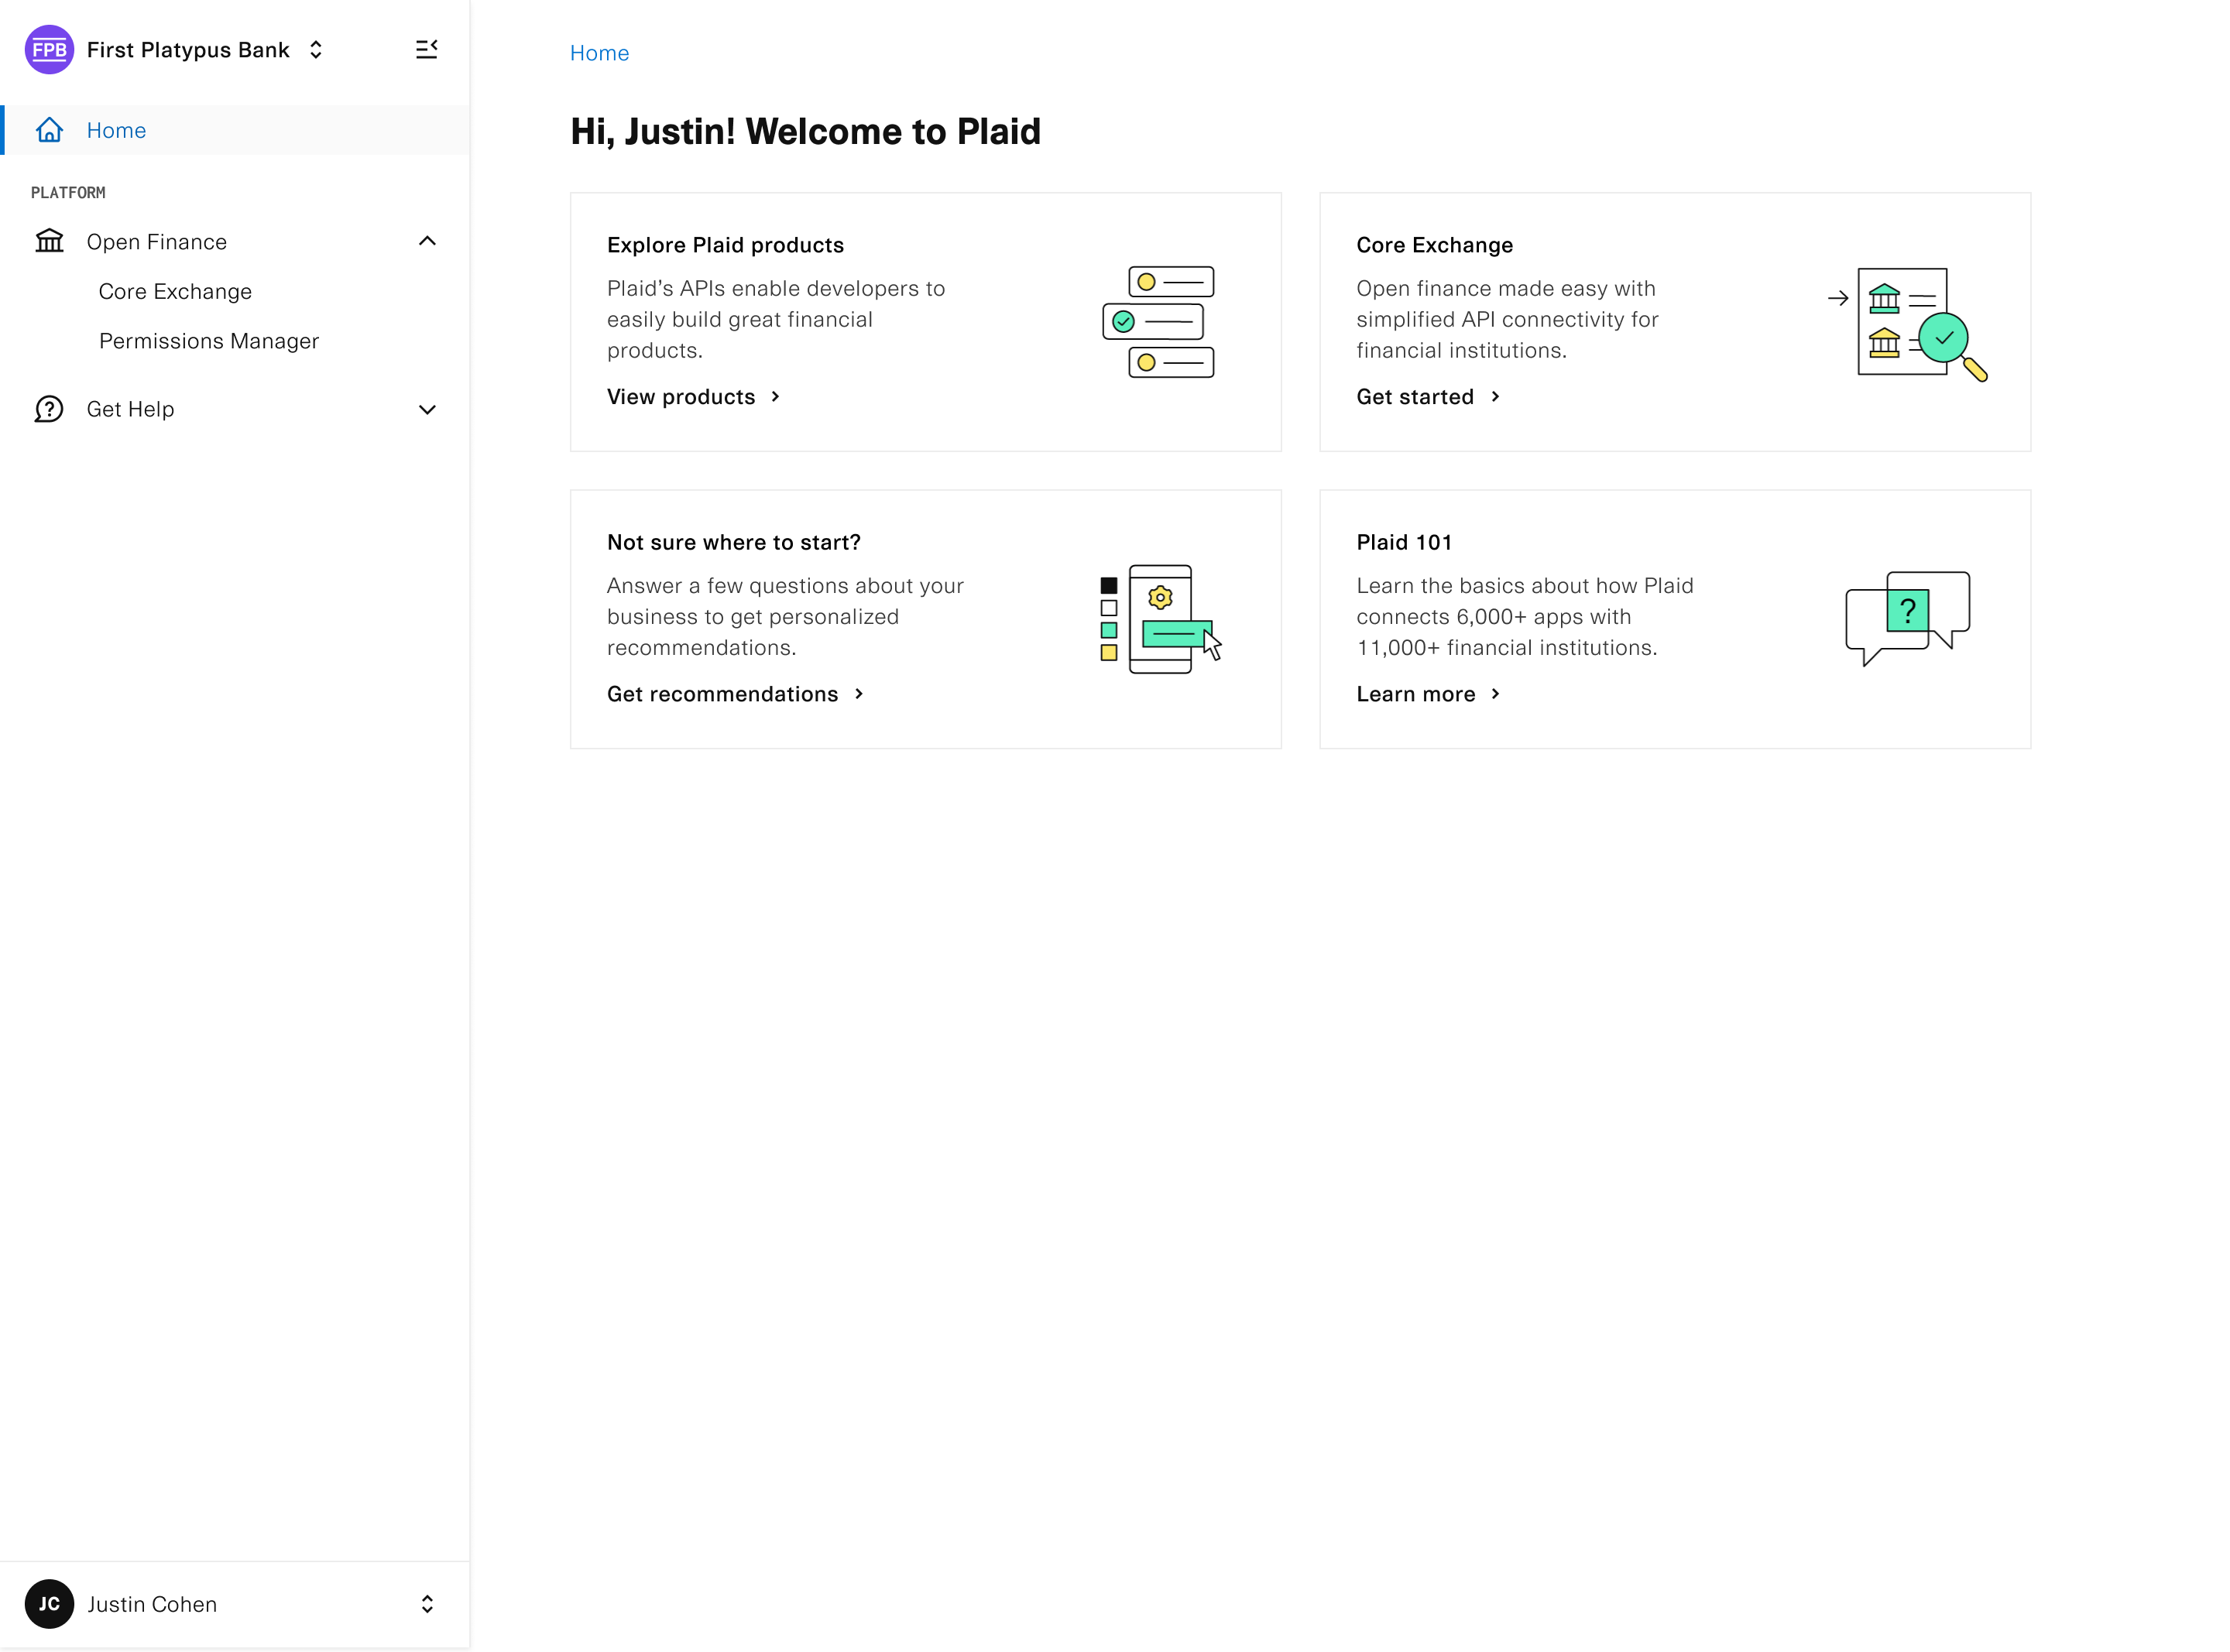Open Permissions Manager in the sidebar

coord(209,341)
